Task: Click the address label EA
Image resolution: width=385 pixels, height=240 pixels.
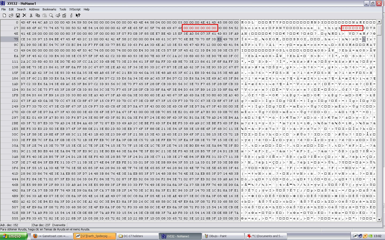Action: tap(16, 56)
